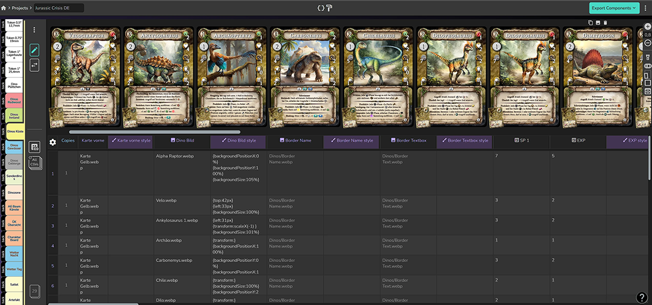The width and height of the screenshot is (652, 305).
Task: Open the Export Components dropdown
Action: point(614,8)
